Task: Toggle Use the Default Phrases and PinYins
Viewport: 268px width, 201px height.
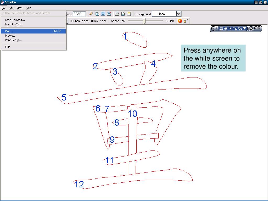Action: (33, 13)
